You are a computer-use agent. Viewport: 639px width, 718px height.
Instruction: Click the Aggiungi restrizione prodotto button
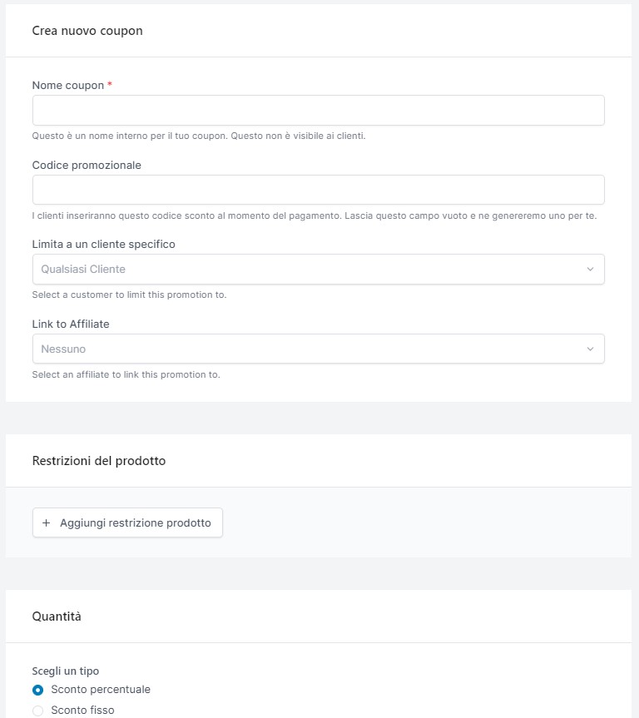coord(127,523)
